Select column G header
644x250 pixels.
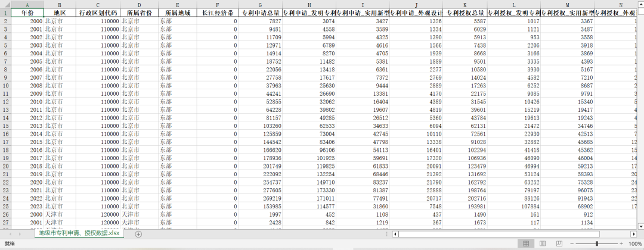click(x=261, y=5)
